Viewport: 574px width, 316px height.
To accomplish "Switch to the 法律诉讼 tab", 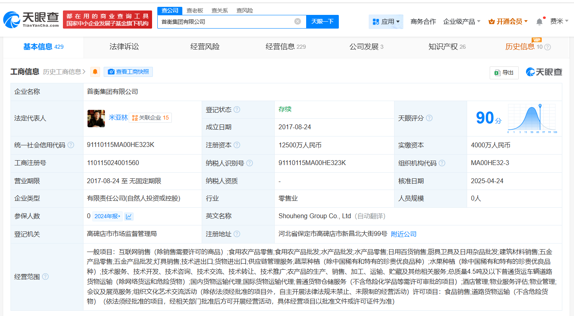I will (x=124, y=47).
